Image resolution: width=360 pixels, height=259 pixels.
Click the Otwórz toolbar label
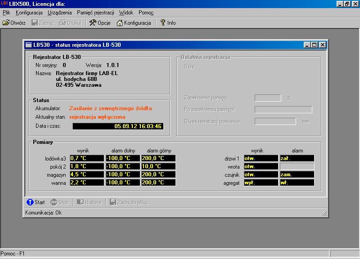(x=18, y=23)
